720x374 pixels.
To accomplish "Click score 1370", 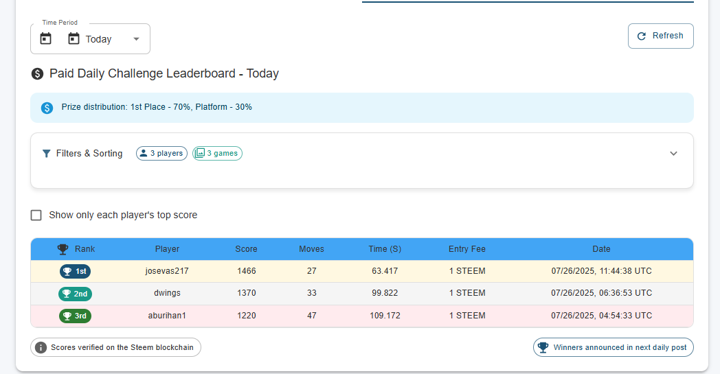I will click(x=247, y=293).
